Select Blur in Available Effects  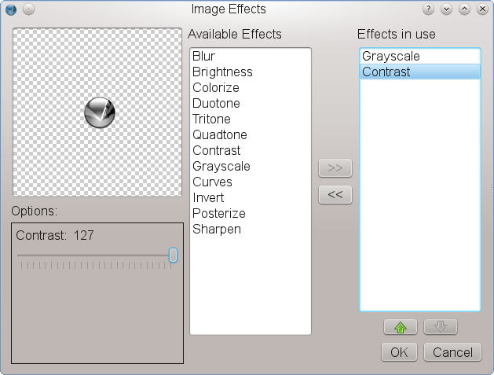(x=203, y=57)
